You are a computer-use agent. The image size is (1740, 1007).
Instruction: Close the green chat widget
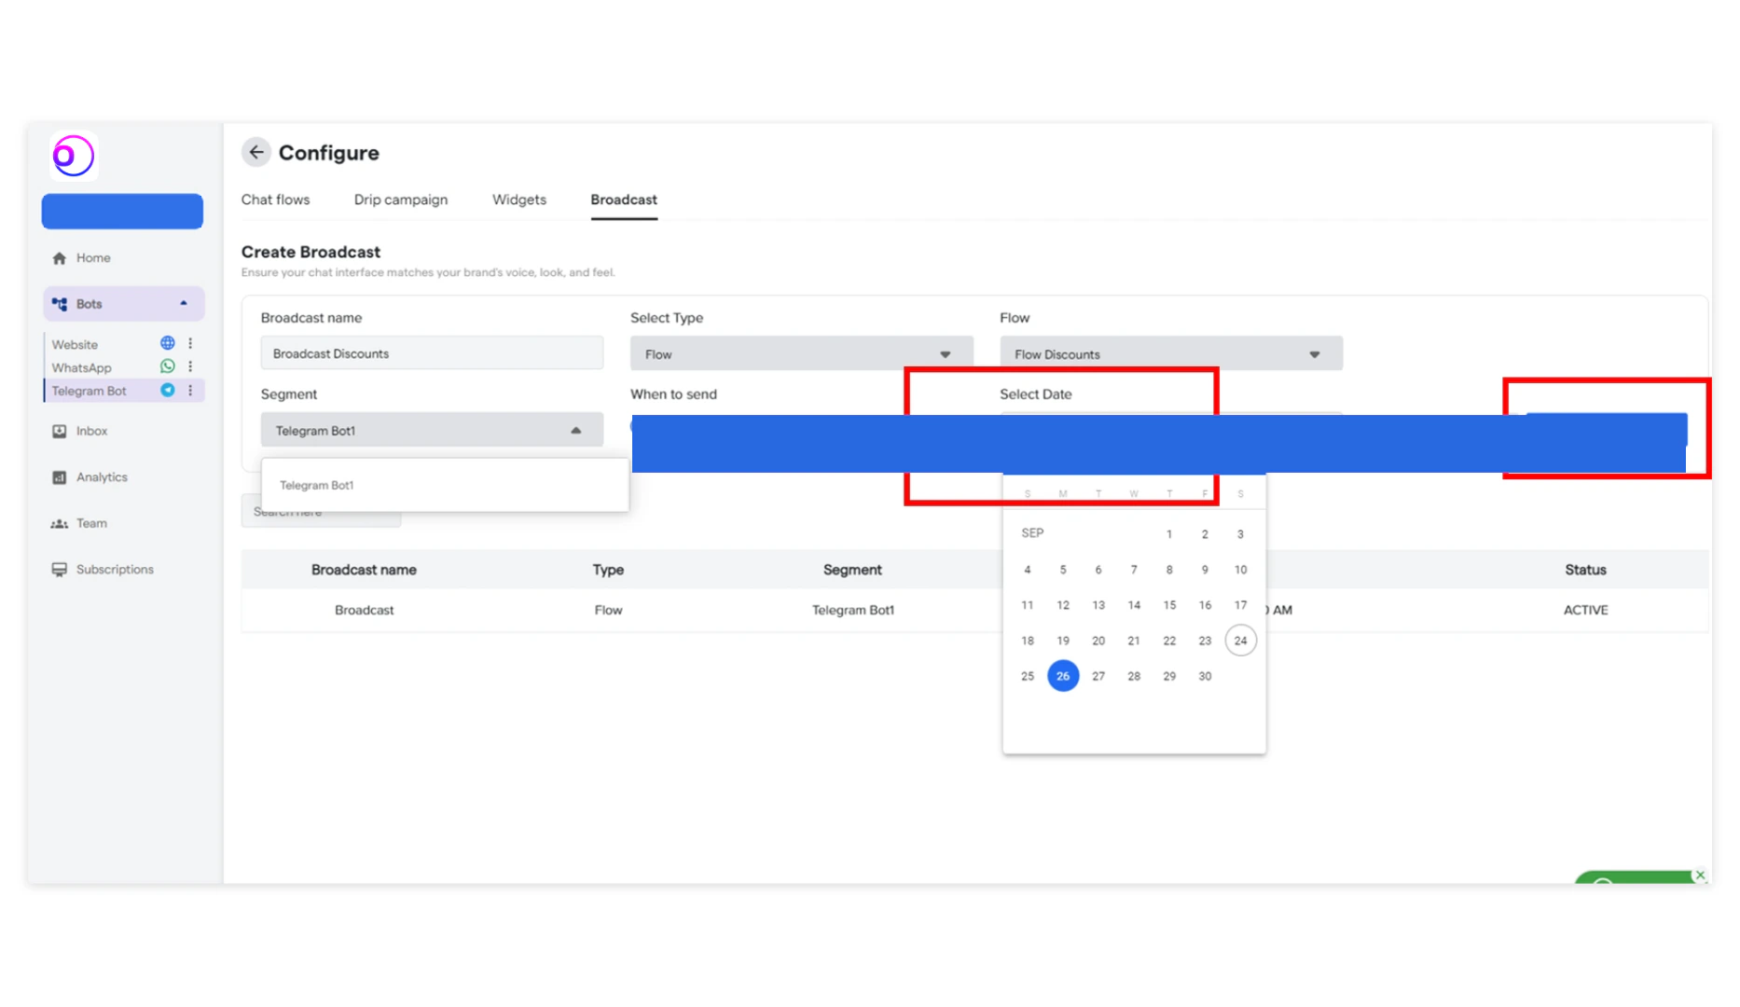[1700, 875]
